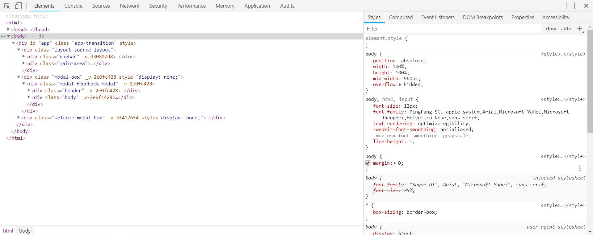The height and width of the screenshot is (235, 593).
Task: Click the height: 100% declaration
Action: 391,73
